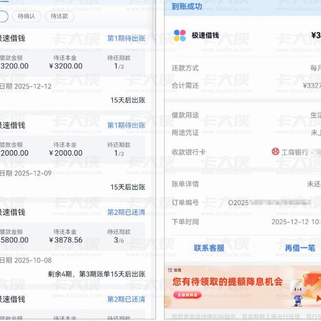Tap the 到账成功 status header
The height and width of the screenshot is (321, 321).
[187, 7]
